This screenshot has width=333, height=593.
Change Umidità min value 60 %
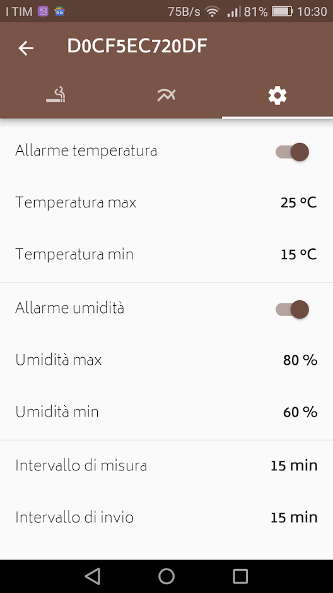[x=300, y=412]
